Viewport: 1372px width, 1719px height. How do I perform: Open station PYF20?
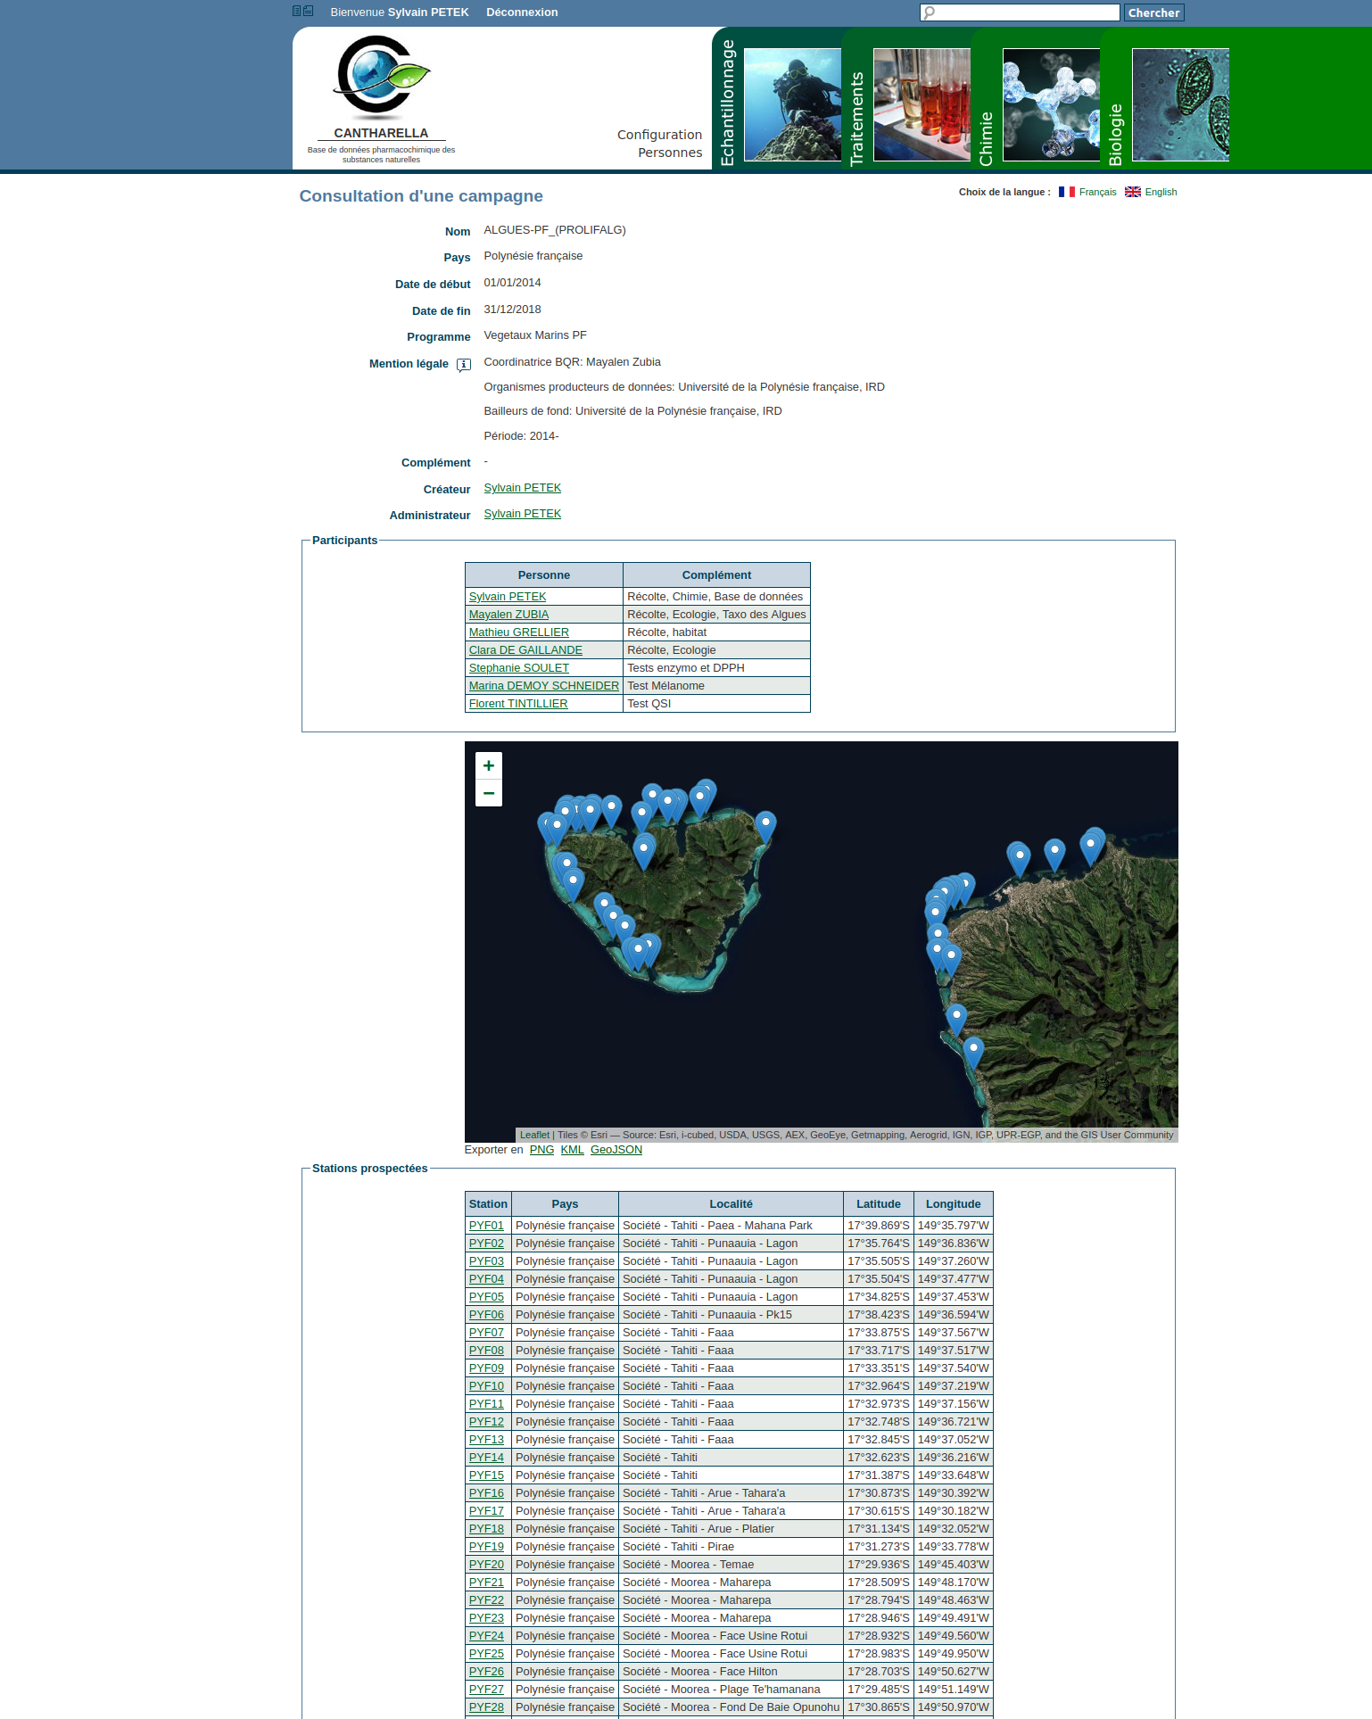[x=486, y=1565]
